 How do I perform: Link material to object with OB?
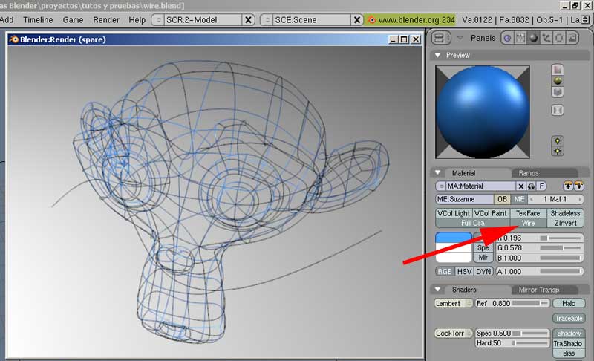pyautogui.click(x=502, y=199)
